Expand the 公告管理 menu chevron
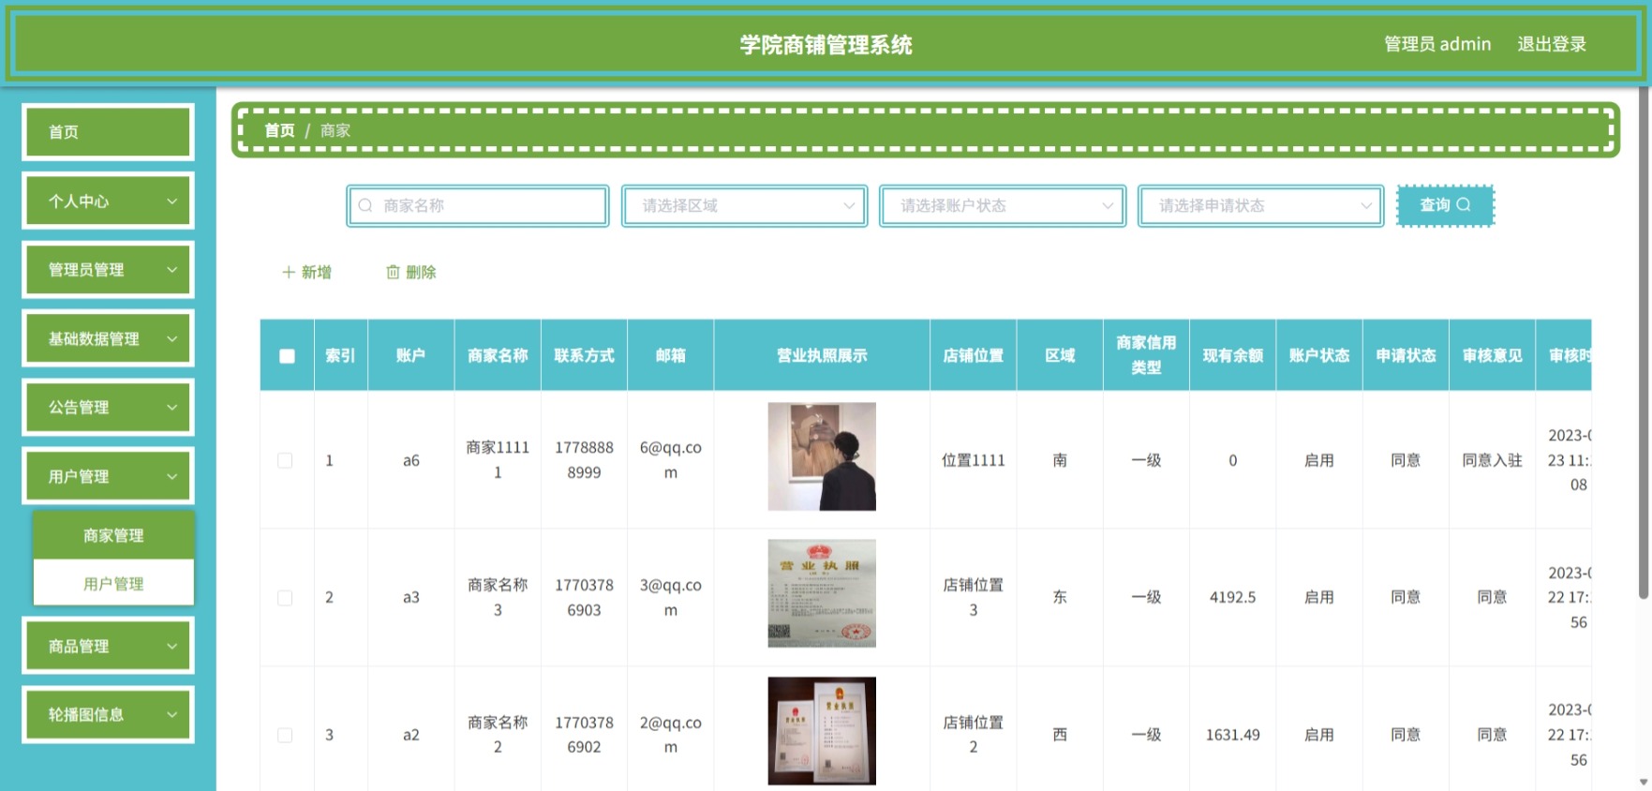This screenshot has width=1652, height=791. [172, 407]
